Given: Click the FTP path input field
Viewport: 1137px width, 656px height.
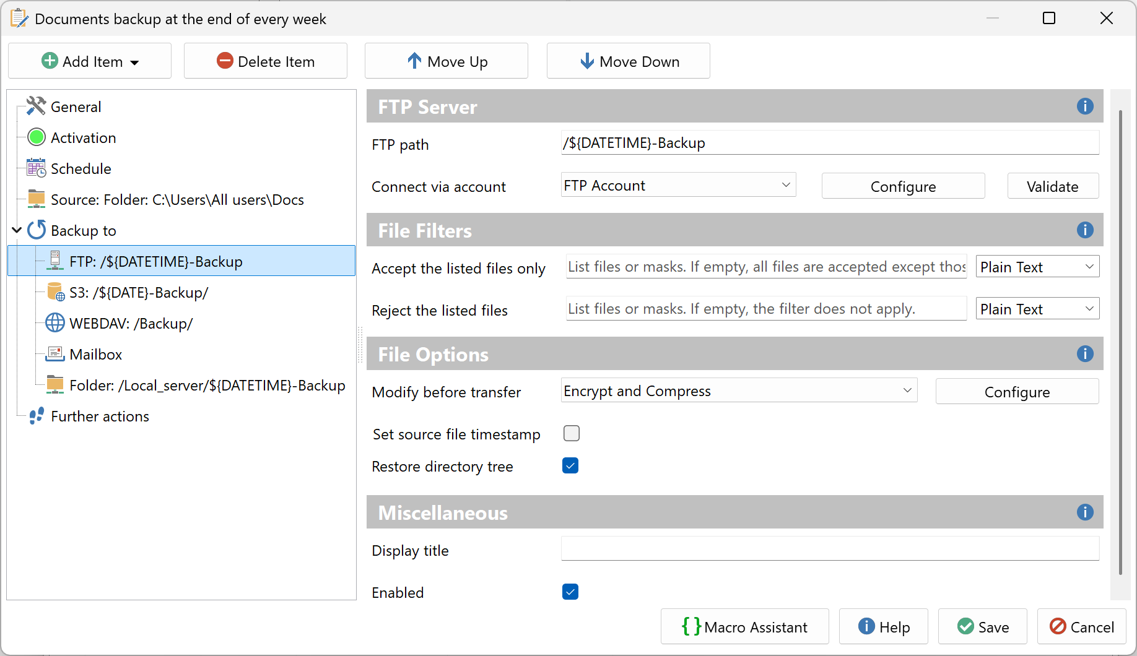Looking at the screenshot, I should (830, 142).
